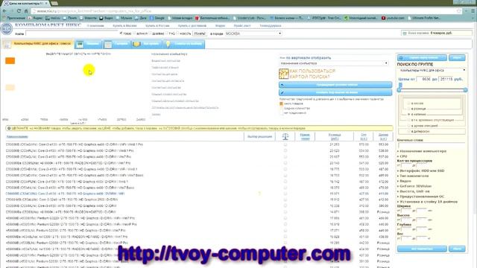
Task: Toggle the 'новость' search checkbox
Action: click(x=178, y=33)
